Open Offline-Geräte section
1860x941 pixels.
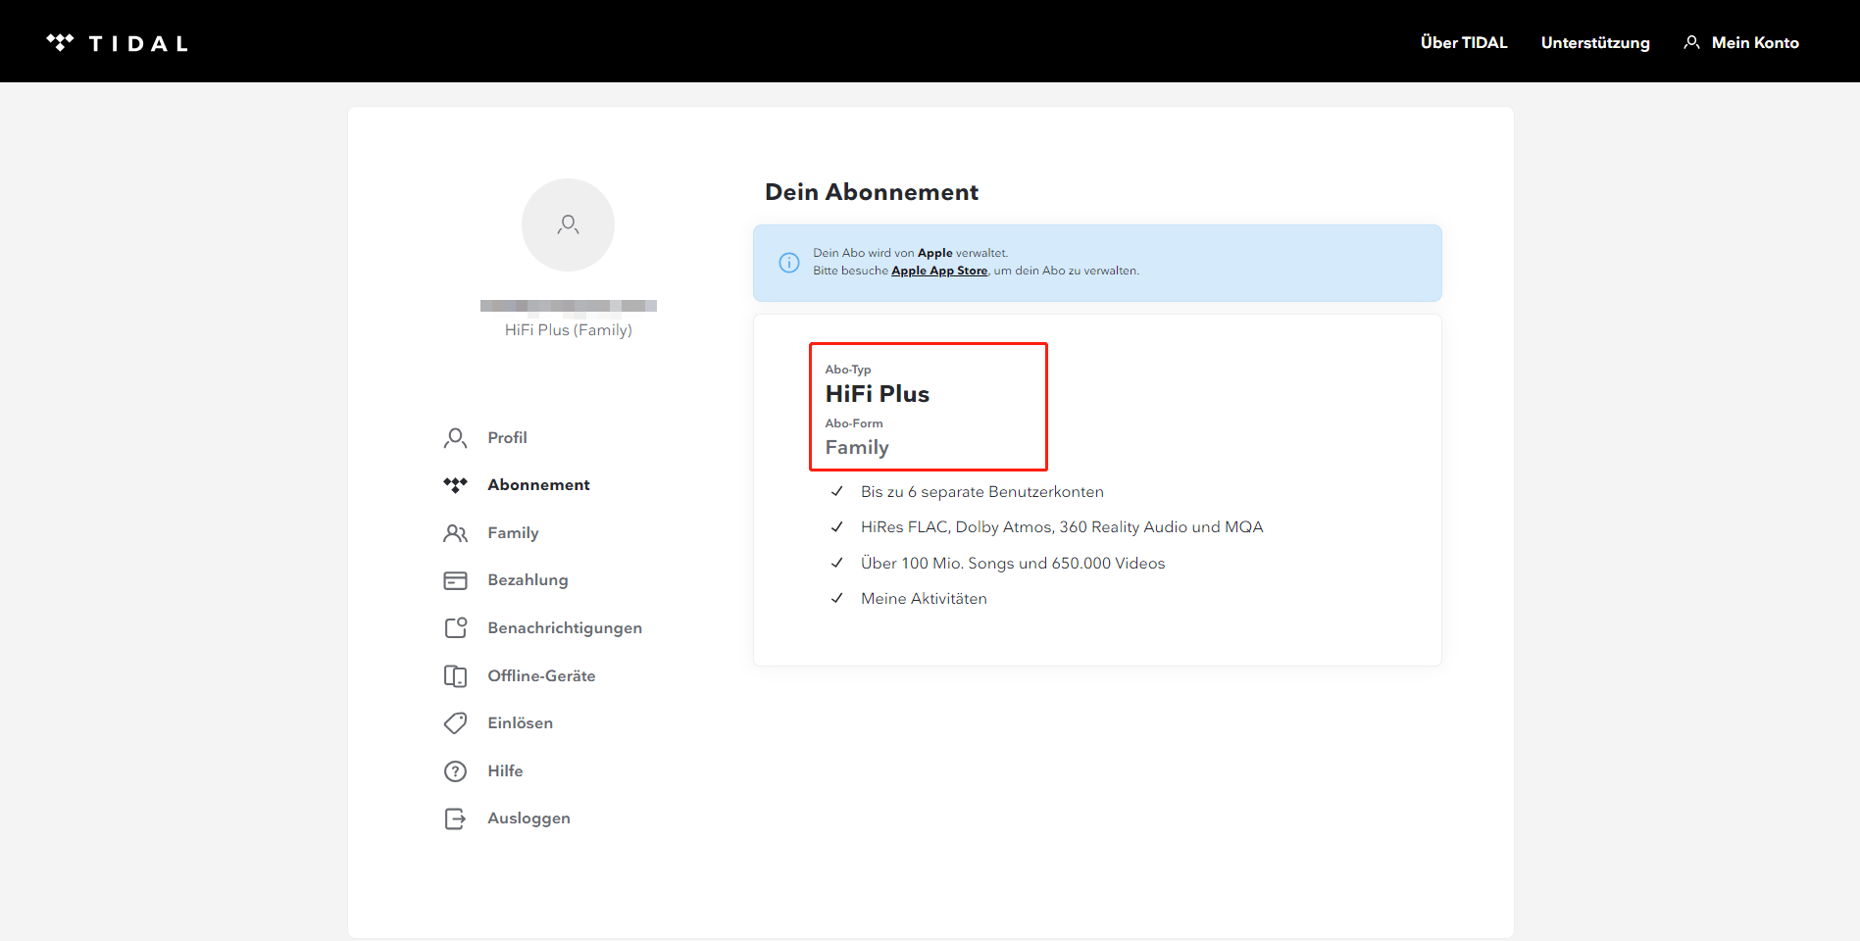tap(541, 675)
